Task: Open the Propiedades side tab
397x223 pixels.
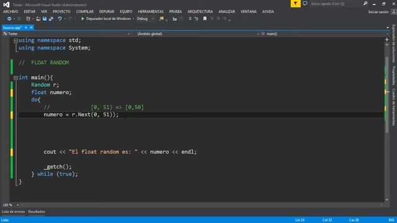Action: [394, 76]
